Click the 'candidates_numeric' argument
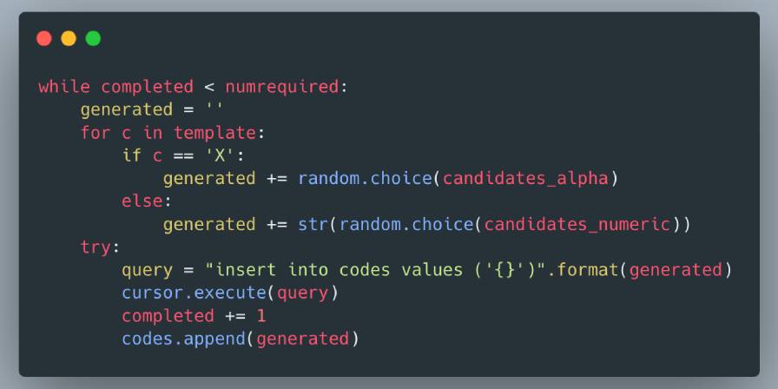778x389 pixels. 577,224
